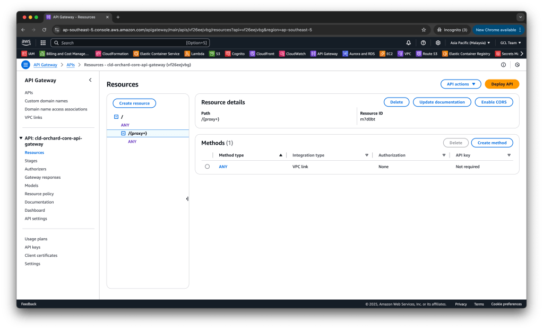Open Authorizers in the sidebar

(x=35, y=169)
